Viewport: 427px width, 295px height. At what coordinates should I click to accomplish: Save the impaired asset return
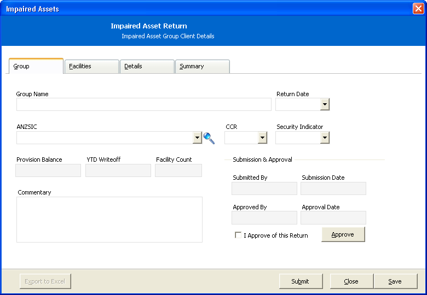pos(395,281)
